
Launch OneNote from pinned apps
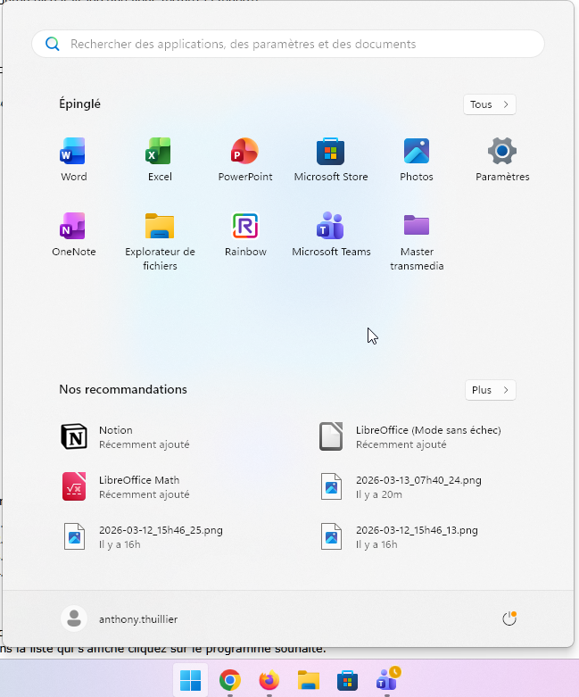(73, 234)
